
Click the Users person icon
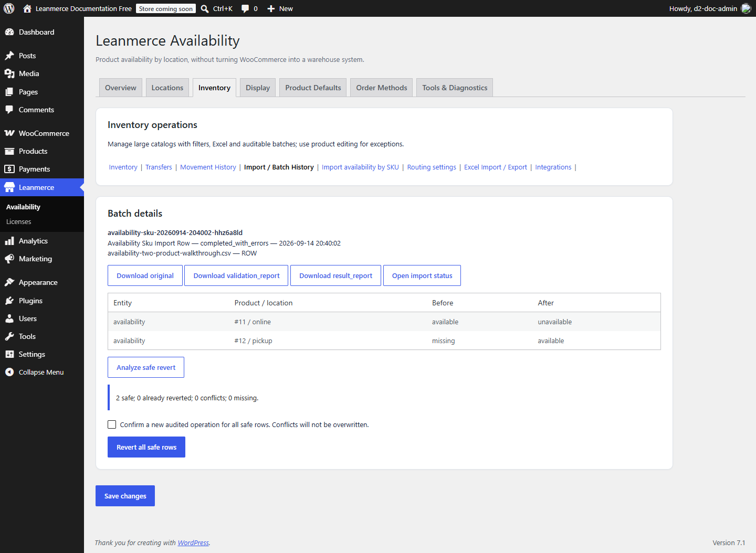pos(9,318)
